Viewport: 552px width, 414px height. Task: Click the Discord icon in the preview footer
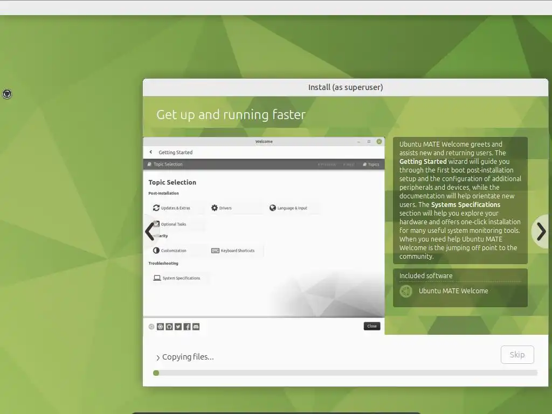196,327
